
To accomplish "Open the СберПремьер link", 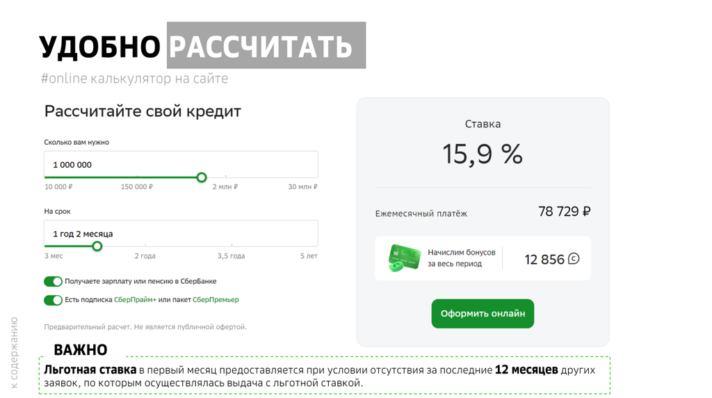I will (x=216, y=300).
